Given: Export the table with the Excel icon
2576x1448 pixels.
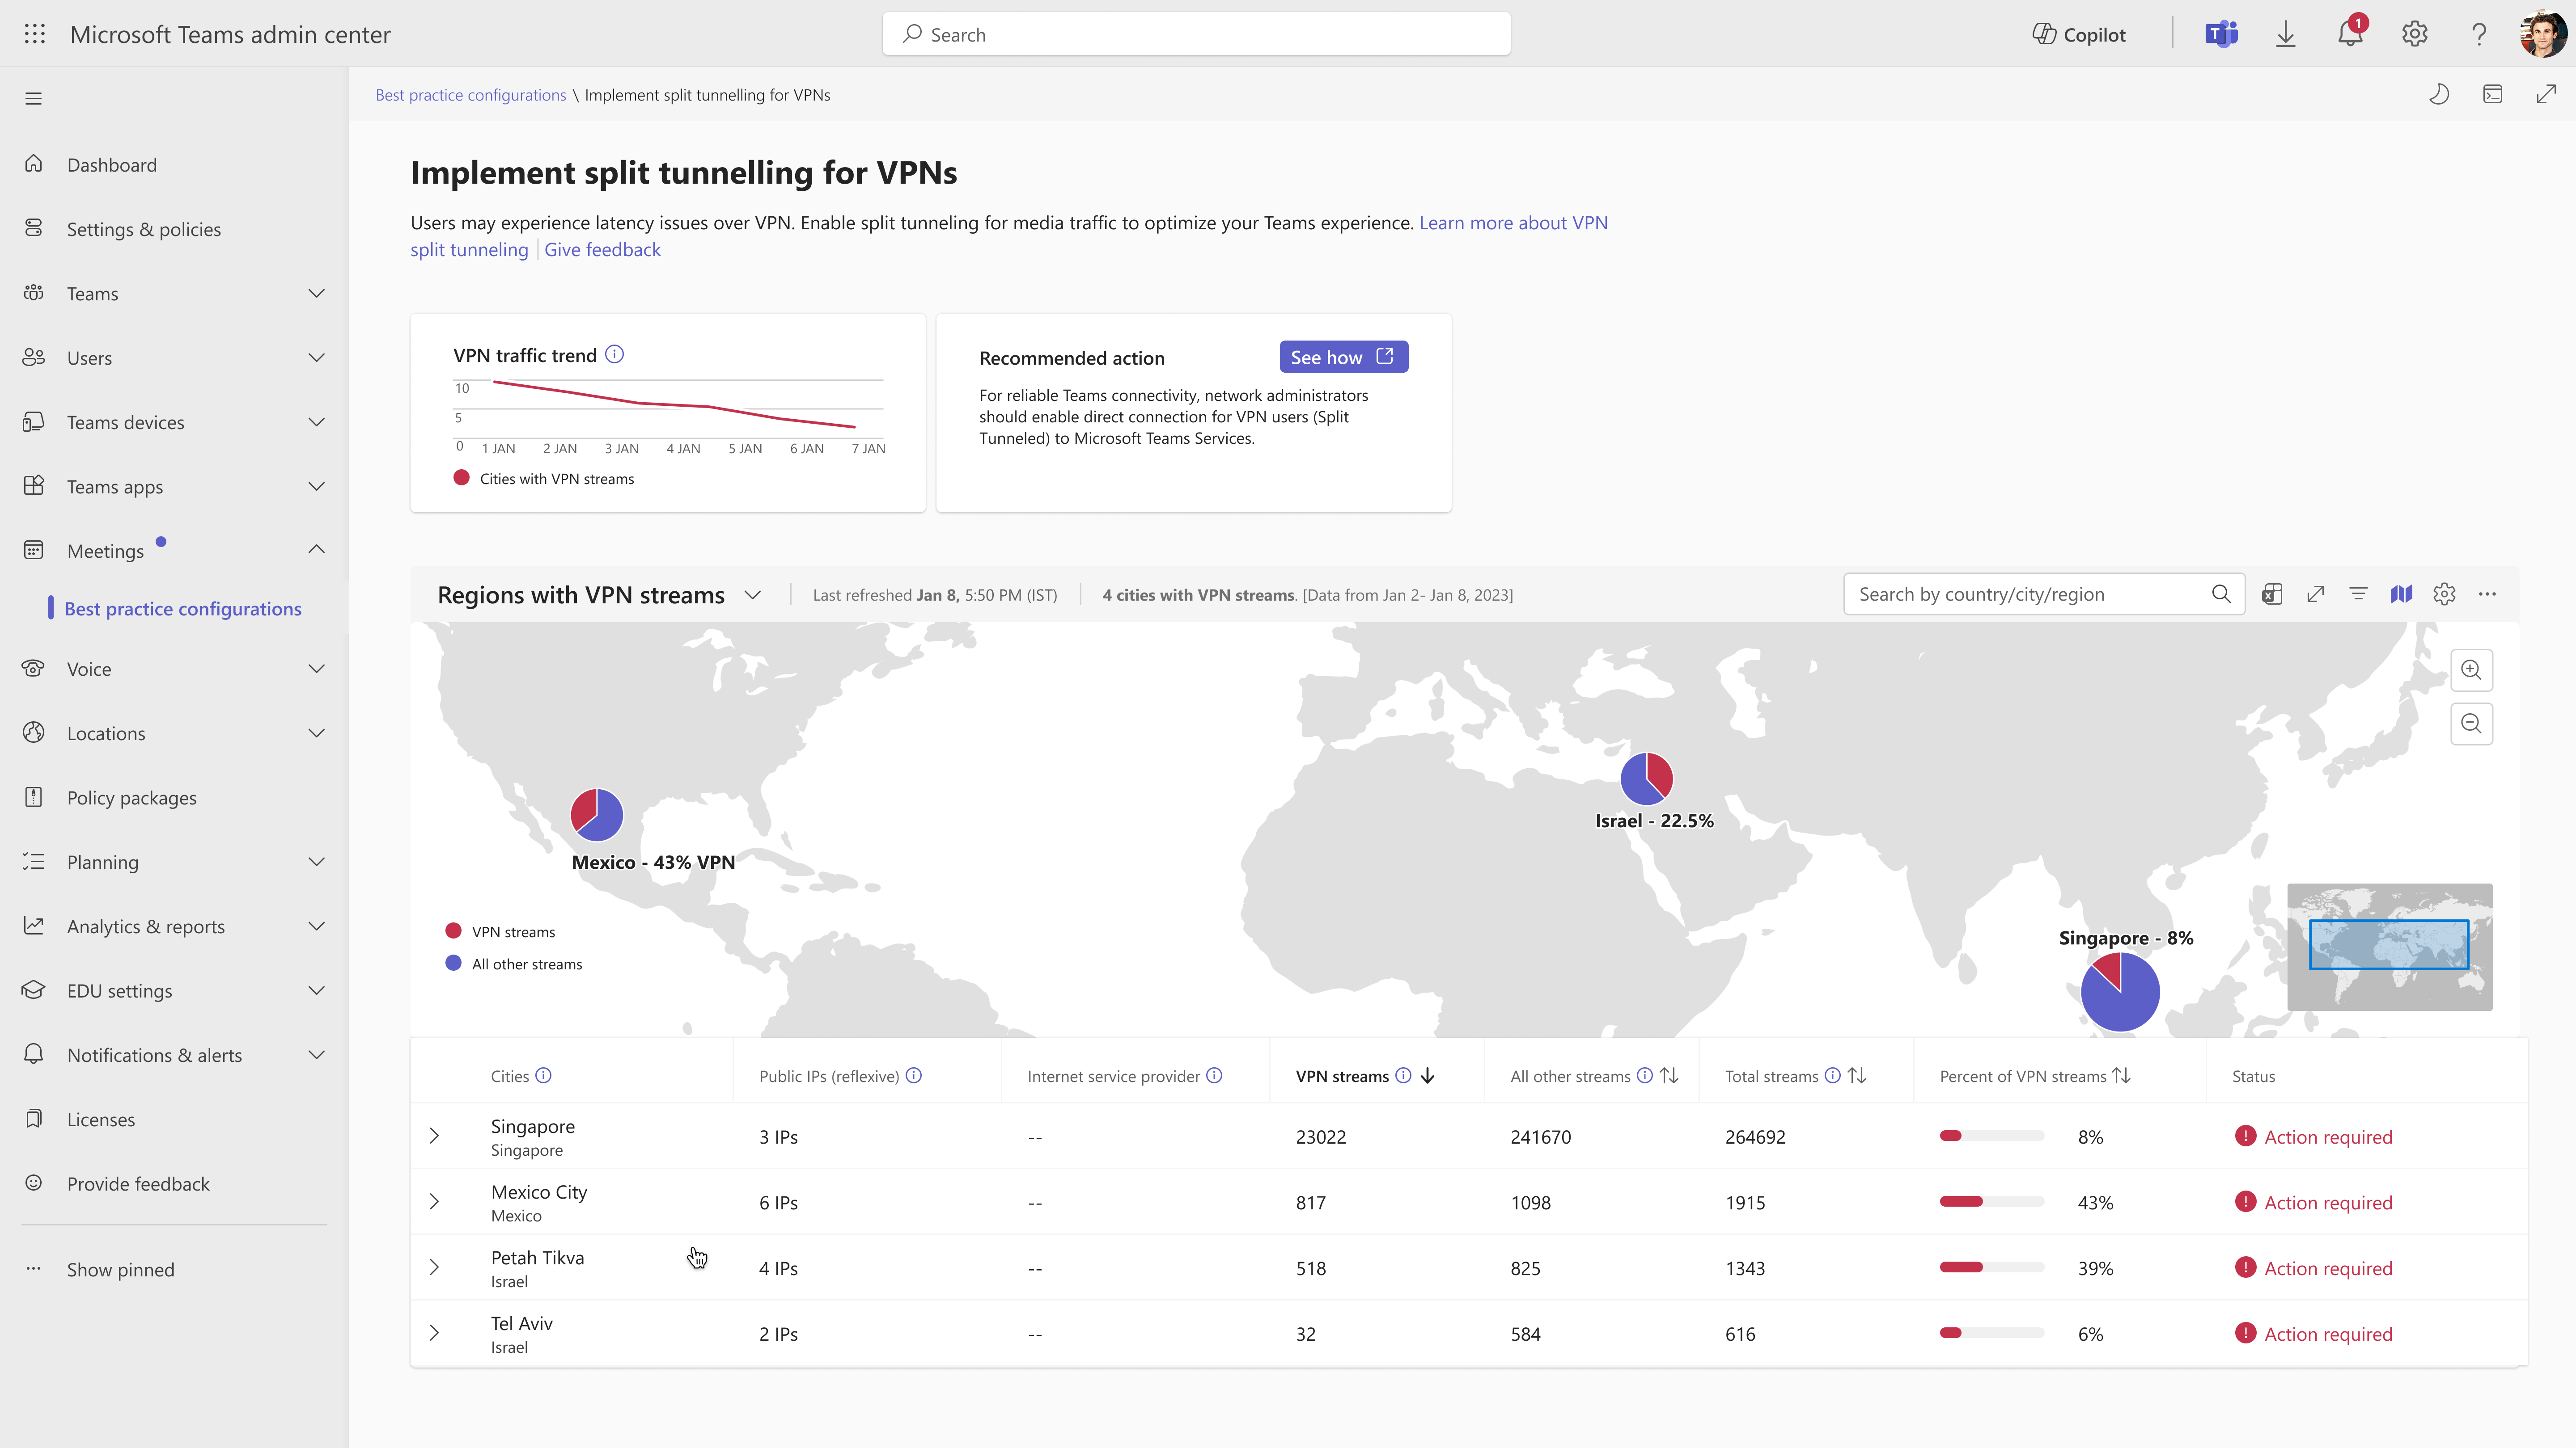Looking at the screenshot, I should [2272, 594].
